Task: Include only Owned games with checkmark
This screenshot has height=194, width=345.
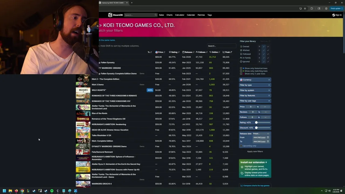Action: 268,46
